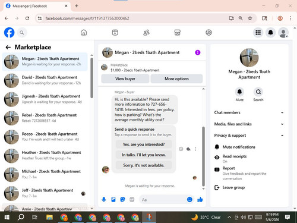297x223 pixels.
Task: Open Rocco's 2beds 1bath Apartment chat
Action: click(x=45, y=137)
